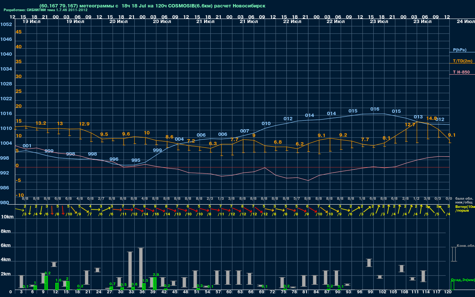Click the 2km altitude axis label

(5, 274)
